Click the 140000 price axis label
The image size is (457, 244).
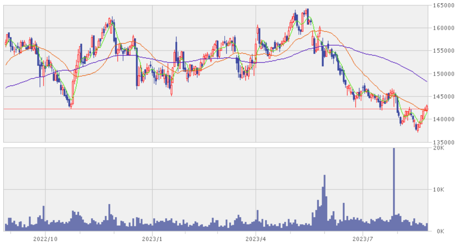[444, 119]
